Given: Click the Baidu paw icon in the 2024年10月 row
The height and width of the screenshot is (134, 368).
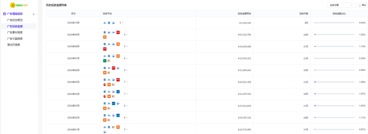Looking at the screenshot, I should point(114,23).
